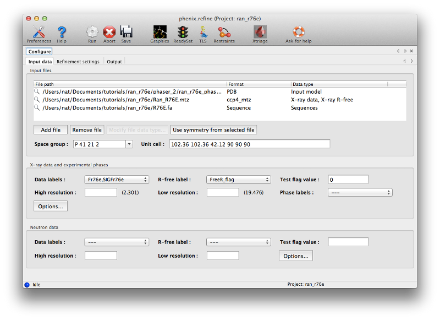Open the Output tab
This screenshot has height=320, width=440.
pyautogui.click(x=114, y=61)
